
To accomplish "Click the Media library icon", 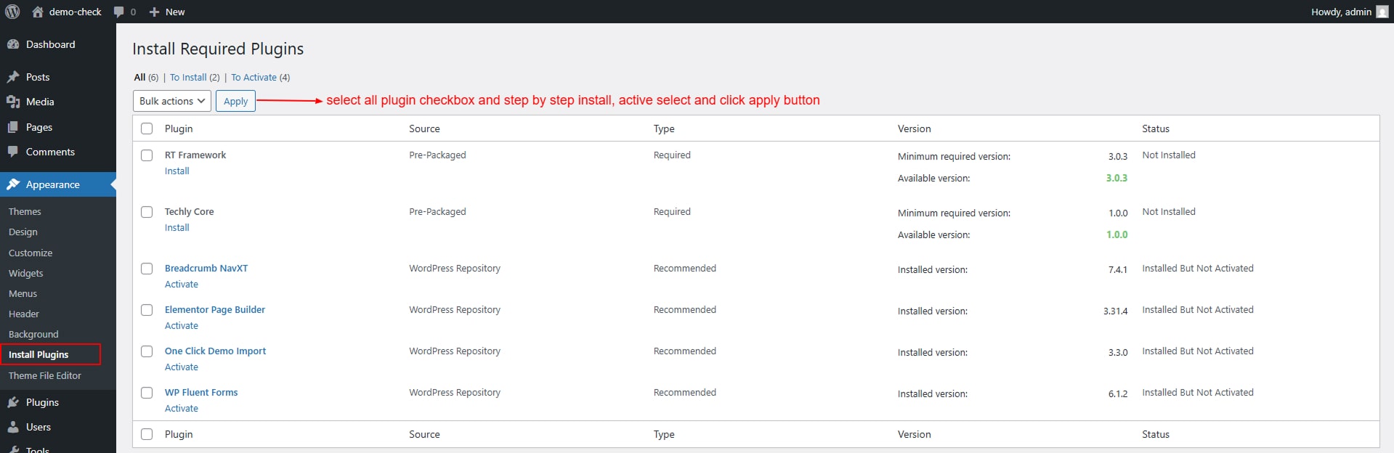I will pyautogui.click(x=13, y=102).
